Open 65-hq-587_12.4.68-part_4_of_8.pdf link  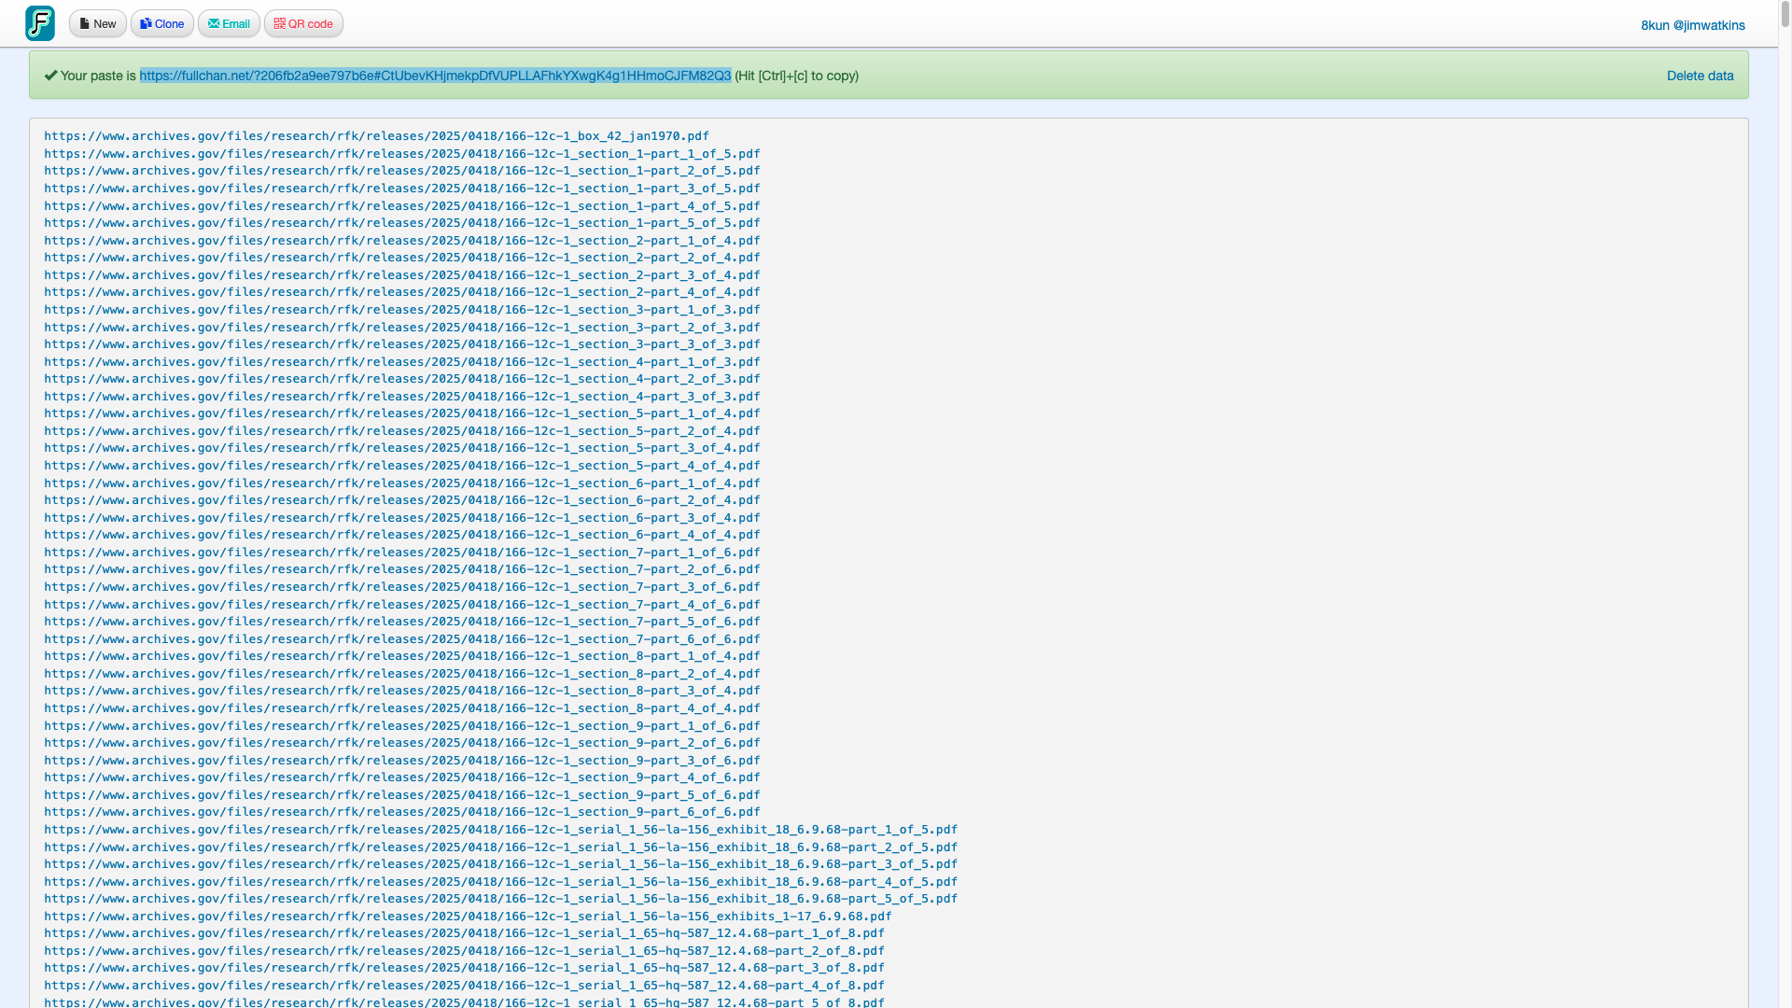[464, 986]
